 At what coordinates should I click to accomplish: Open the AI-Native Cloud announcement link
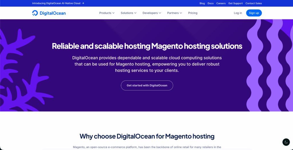click(x=58, y=3)
